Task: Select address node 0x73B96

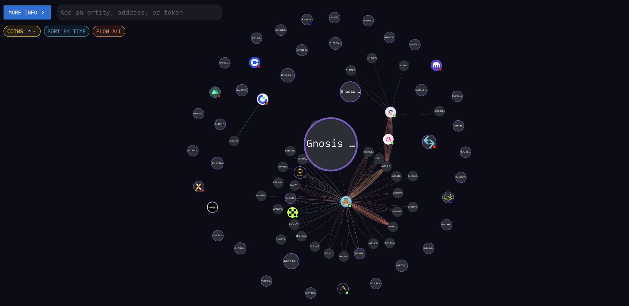Action: tap(303, 159)
